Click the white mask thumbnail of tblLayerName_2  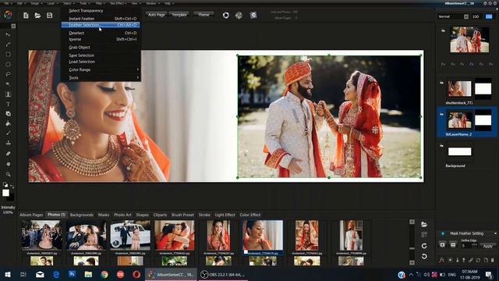483,120
